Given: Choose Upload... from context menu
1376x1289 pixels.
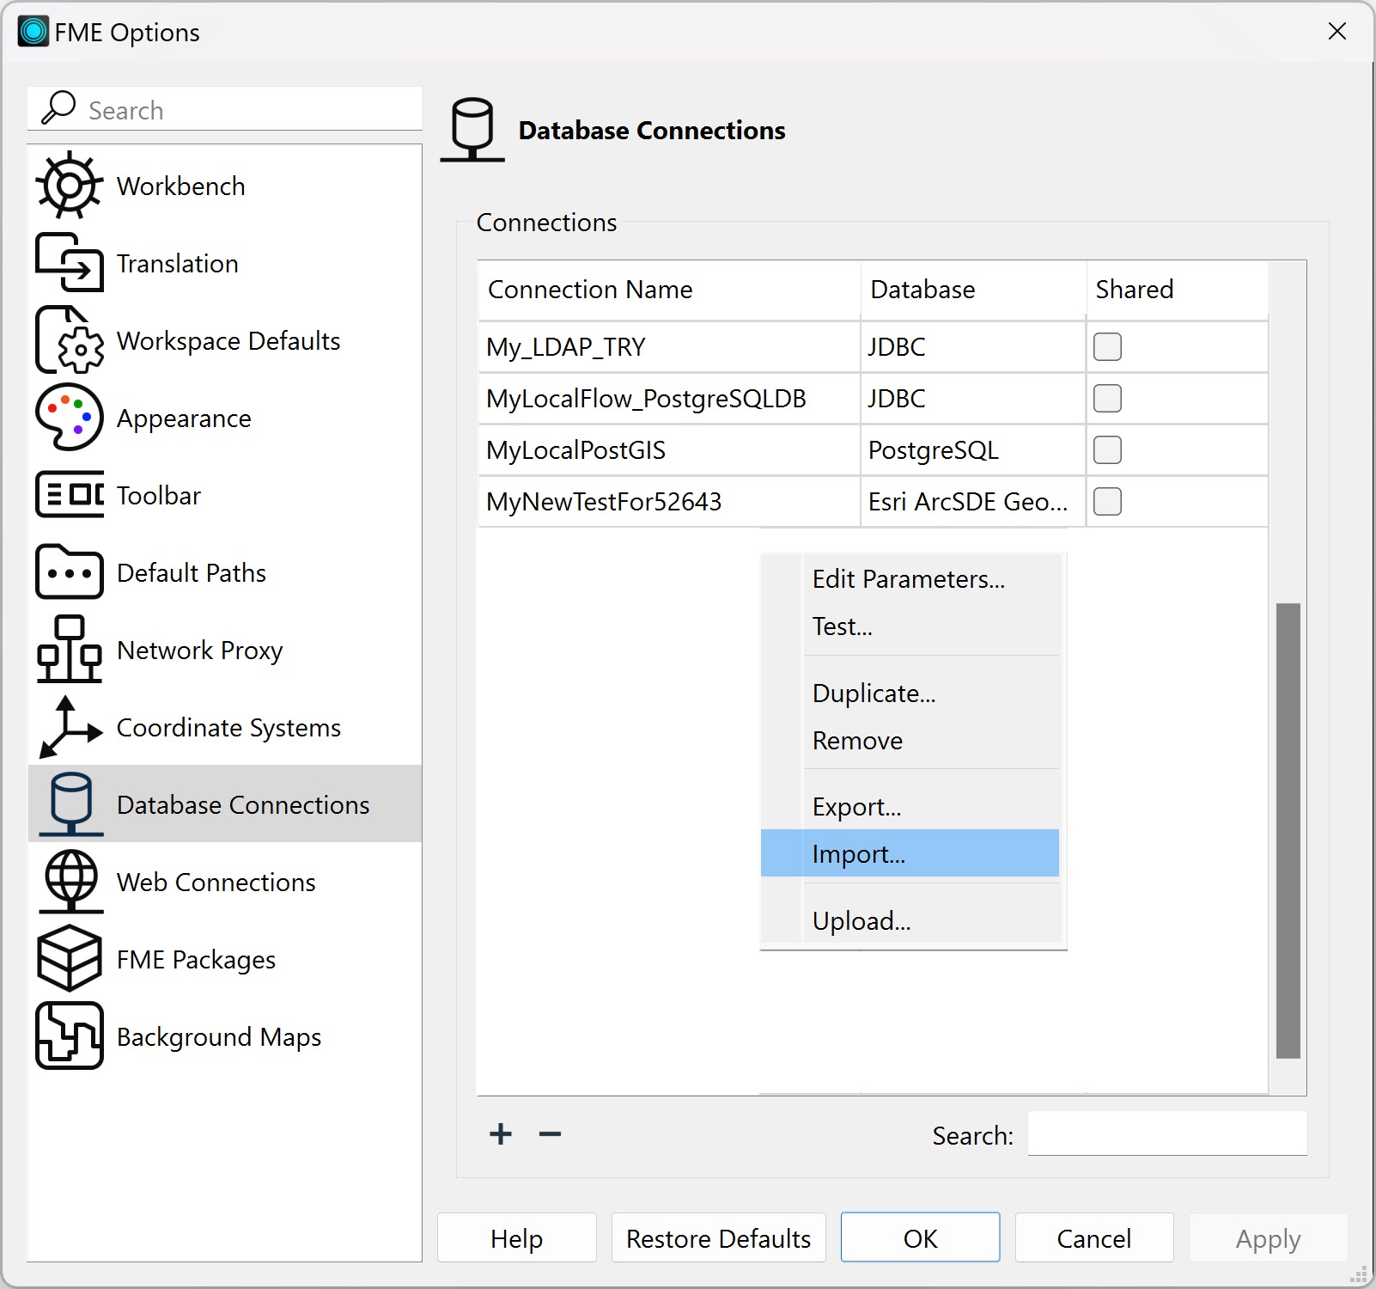Looking at the screenshot, I should pos(910,921).
